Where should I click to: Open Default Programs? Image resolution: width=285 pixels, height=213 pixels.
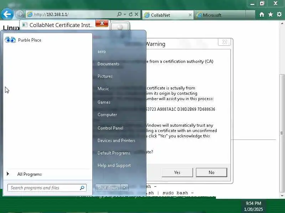(114, 153)
